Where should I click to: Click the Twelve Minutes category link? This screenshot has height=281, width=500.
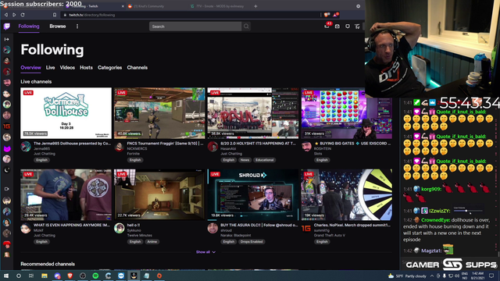click(140, 235)
